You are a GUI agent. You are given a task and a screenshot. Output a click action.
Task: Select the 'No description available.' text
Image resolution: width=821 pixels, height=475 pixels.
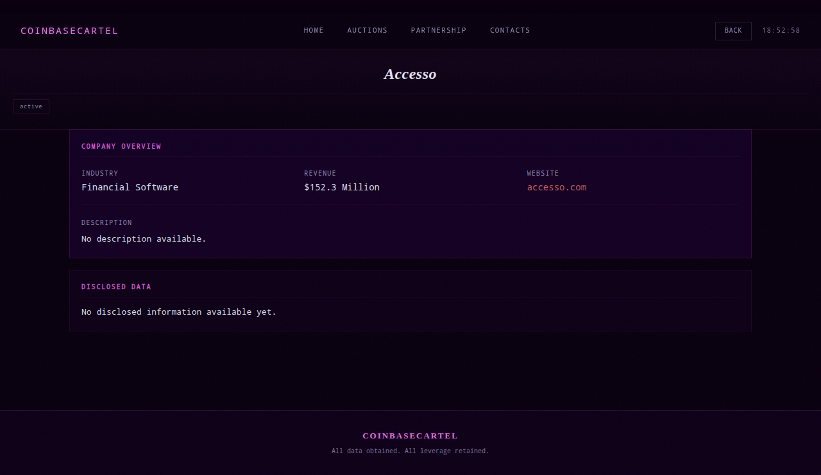(144, 238)
